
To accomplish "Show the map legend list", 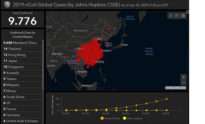I will [177, 16].
